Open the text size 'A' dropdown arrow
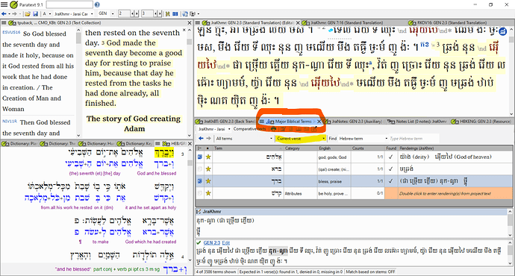The image size is (515, 276). tap(49, 13)
